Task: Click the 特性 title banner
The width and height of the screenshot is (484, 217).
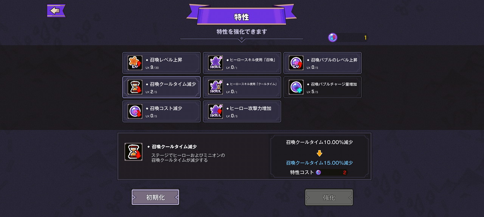Action: pos(242,17)
